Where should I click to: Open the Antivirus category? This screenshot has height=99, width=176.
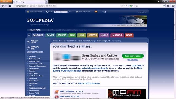(32, 56)
